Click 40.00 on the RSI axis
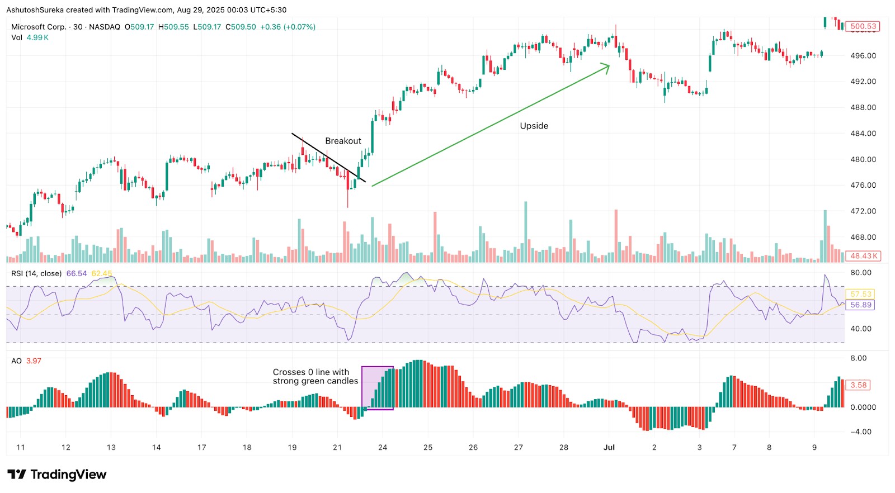The height and width of the screenshot is (493, 895). [861, 329]
